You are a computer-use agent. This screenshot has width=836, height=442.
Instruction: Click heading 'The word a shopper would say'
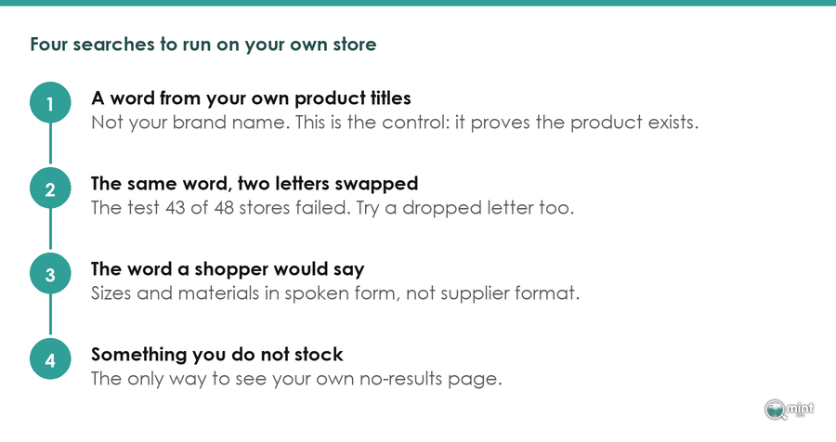tap(228, 269)
